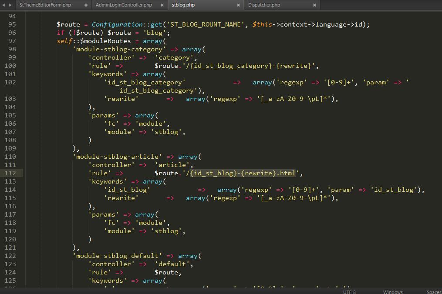Click 'id_st_blog' key on line 114
Image resolution: width=442 pixels, height=294 pixels.
point(127,190)
